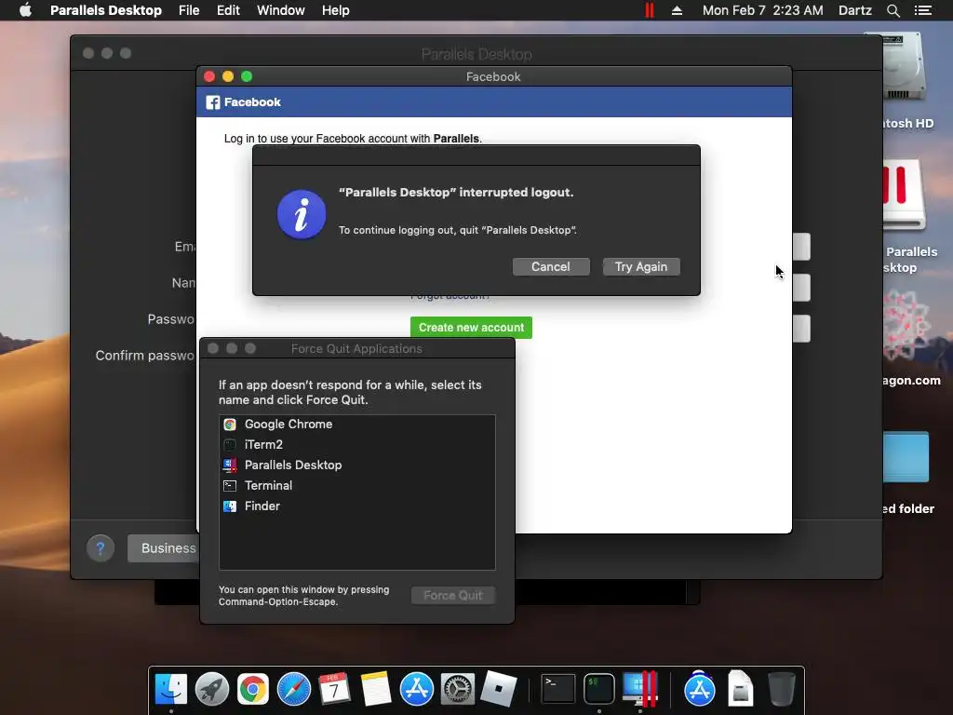Click Facebook text in blue header
953x715 pixels.
click(252, 102)
